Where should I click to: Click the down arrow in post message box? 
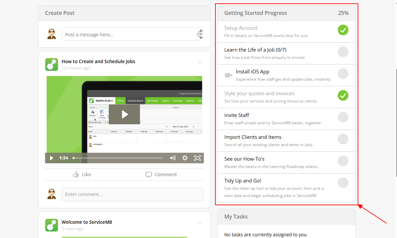tap(200, 38)
